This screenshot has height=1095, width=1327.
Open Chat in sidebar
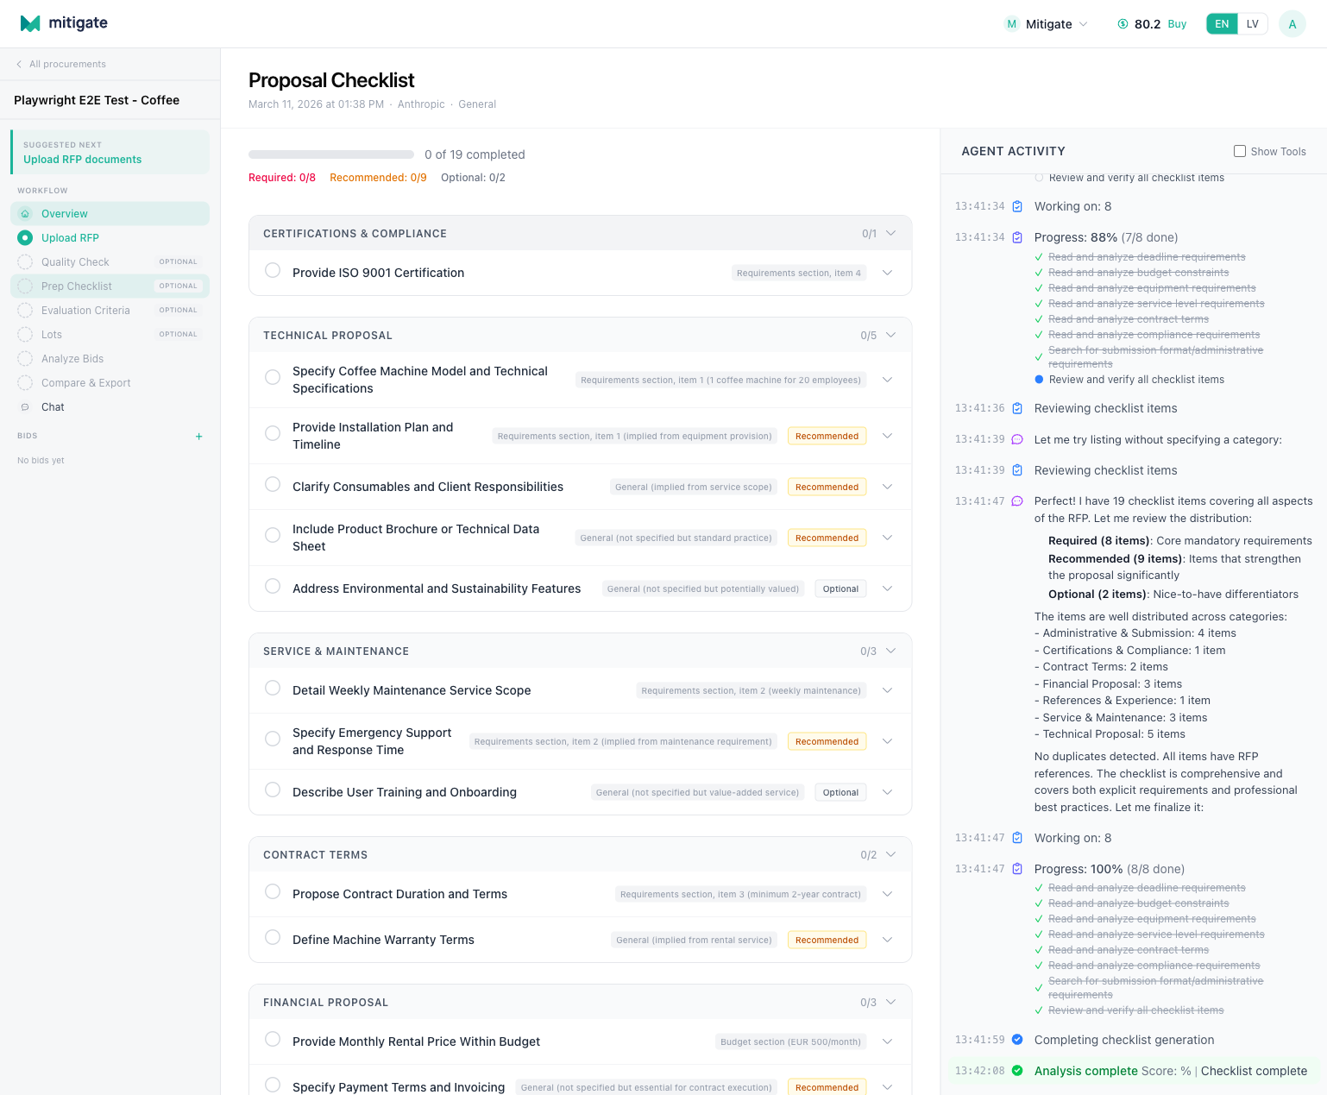coord(110,407)
